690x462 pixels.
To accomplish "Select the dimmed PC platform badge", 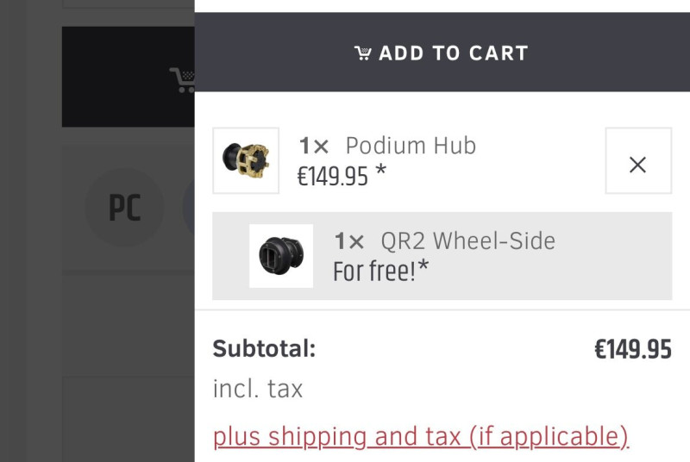I will [124, 209].
